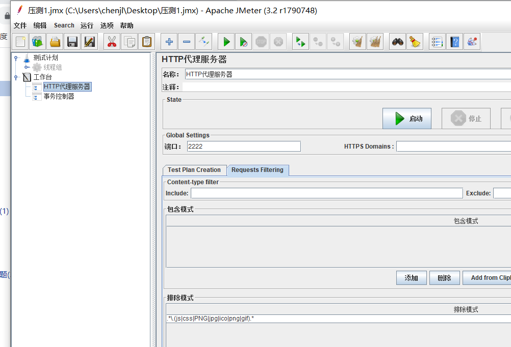Click Start no pauses icon
The width and height of the screenshot is (511, 347).
point(243,42)
